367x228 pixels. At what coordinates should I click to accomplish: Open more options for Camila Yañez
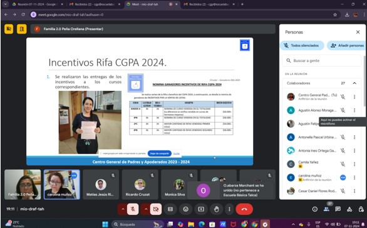pos(354,164)
